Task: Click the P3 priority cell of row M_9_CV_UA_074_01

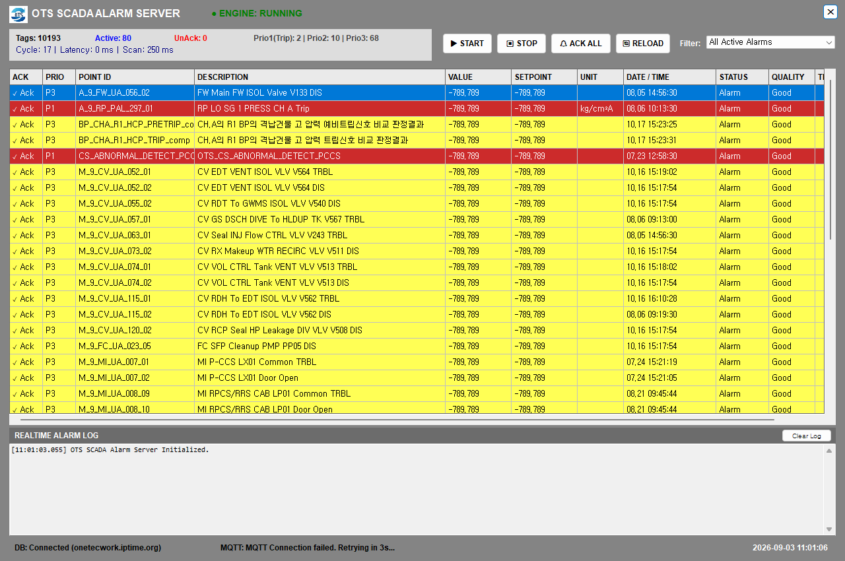Action: coord(59,267)
